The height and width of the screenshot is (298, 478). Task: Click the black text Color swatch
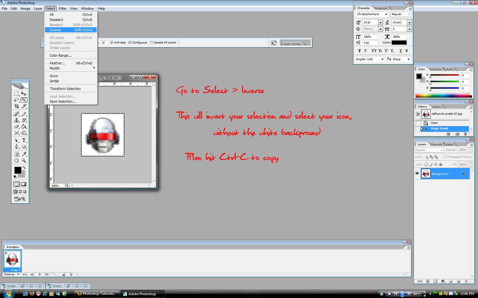pyautogui.click(x=399, y=43)
